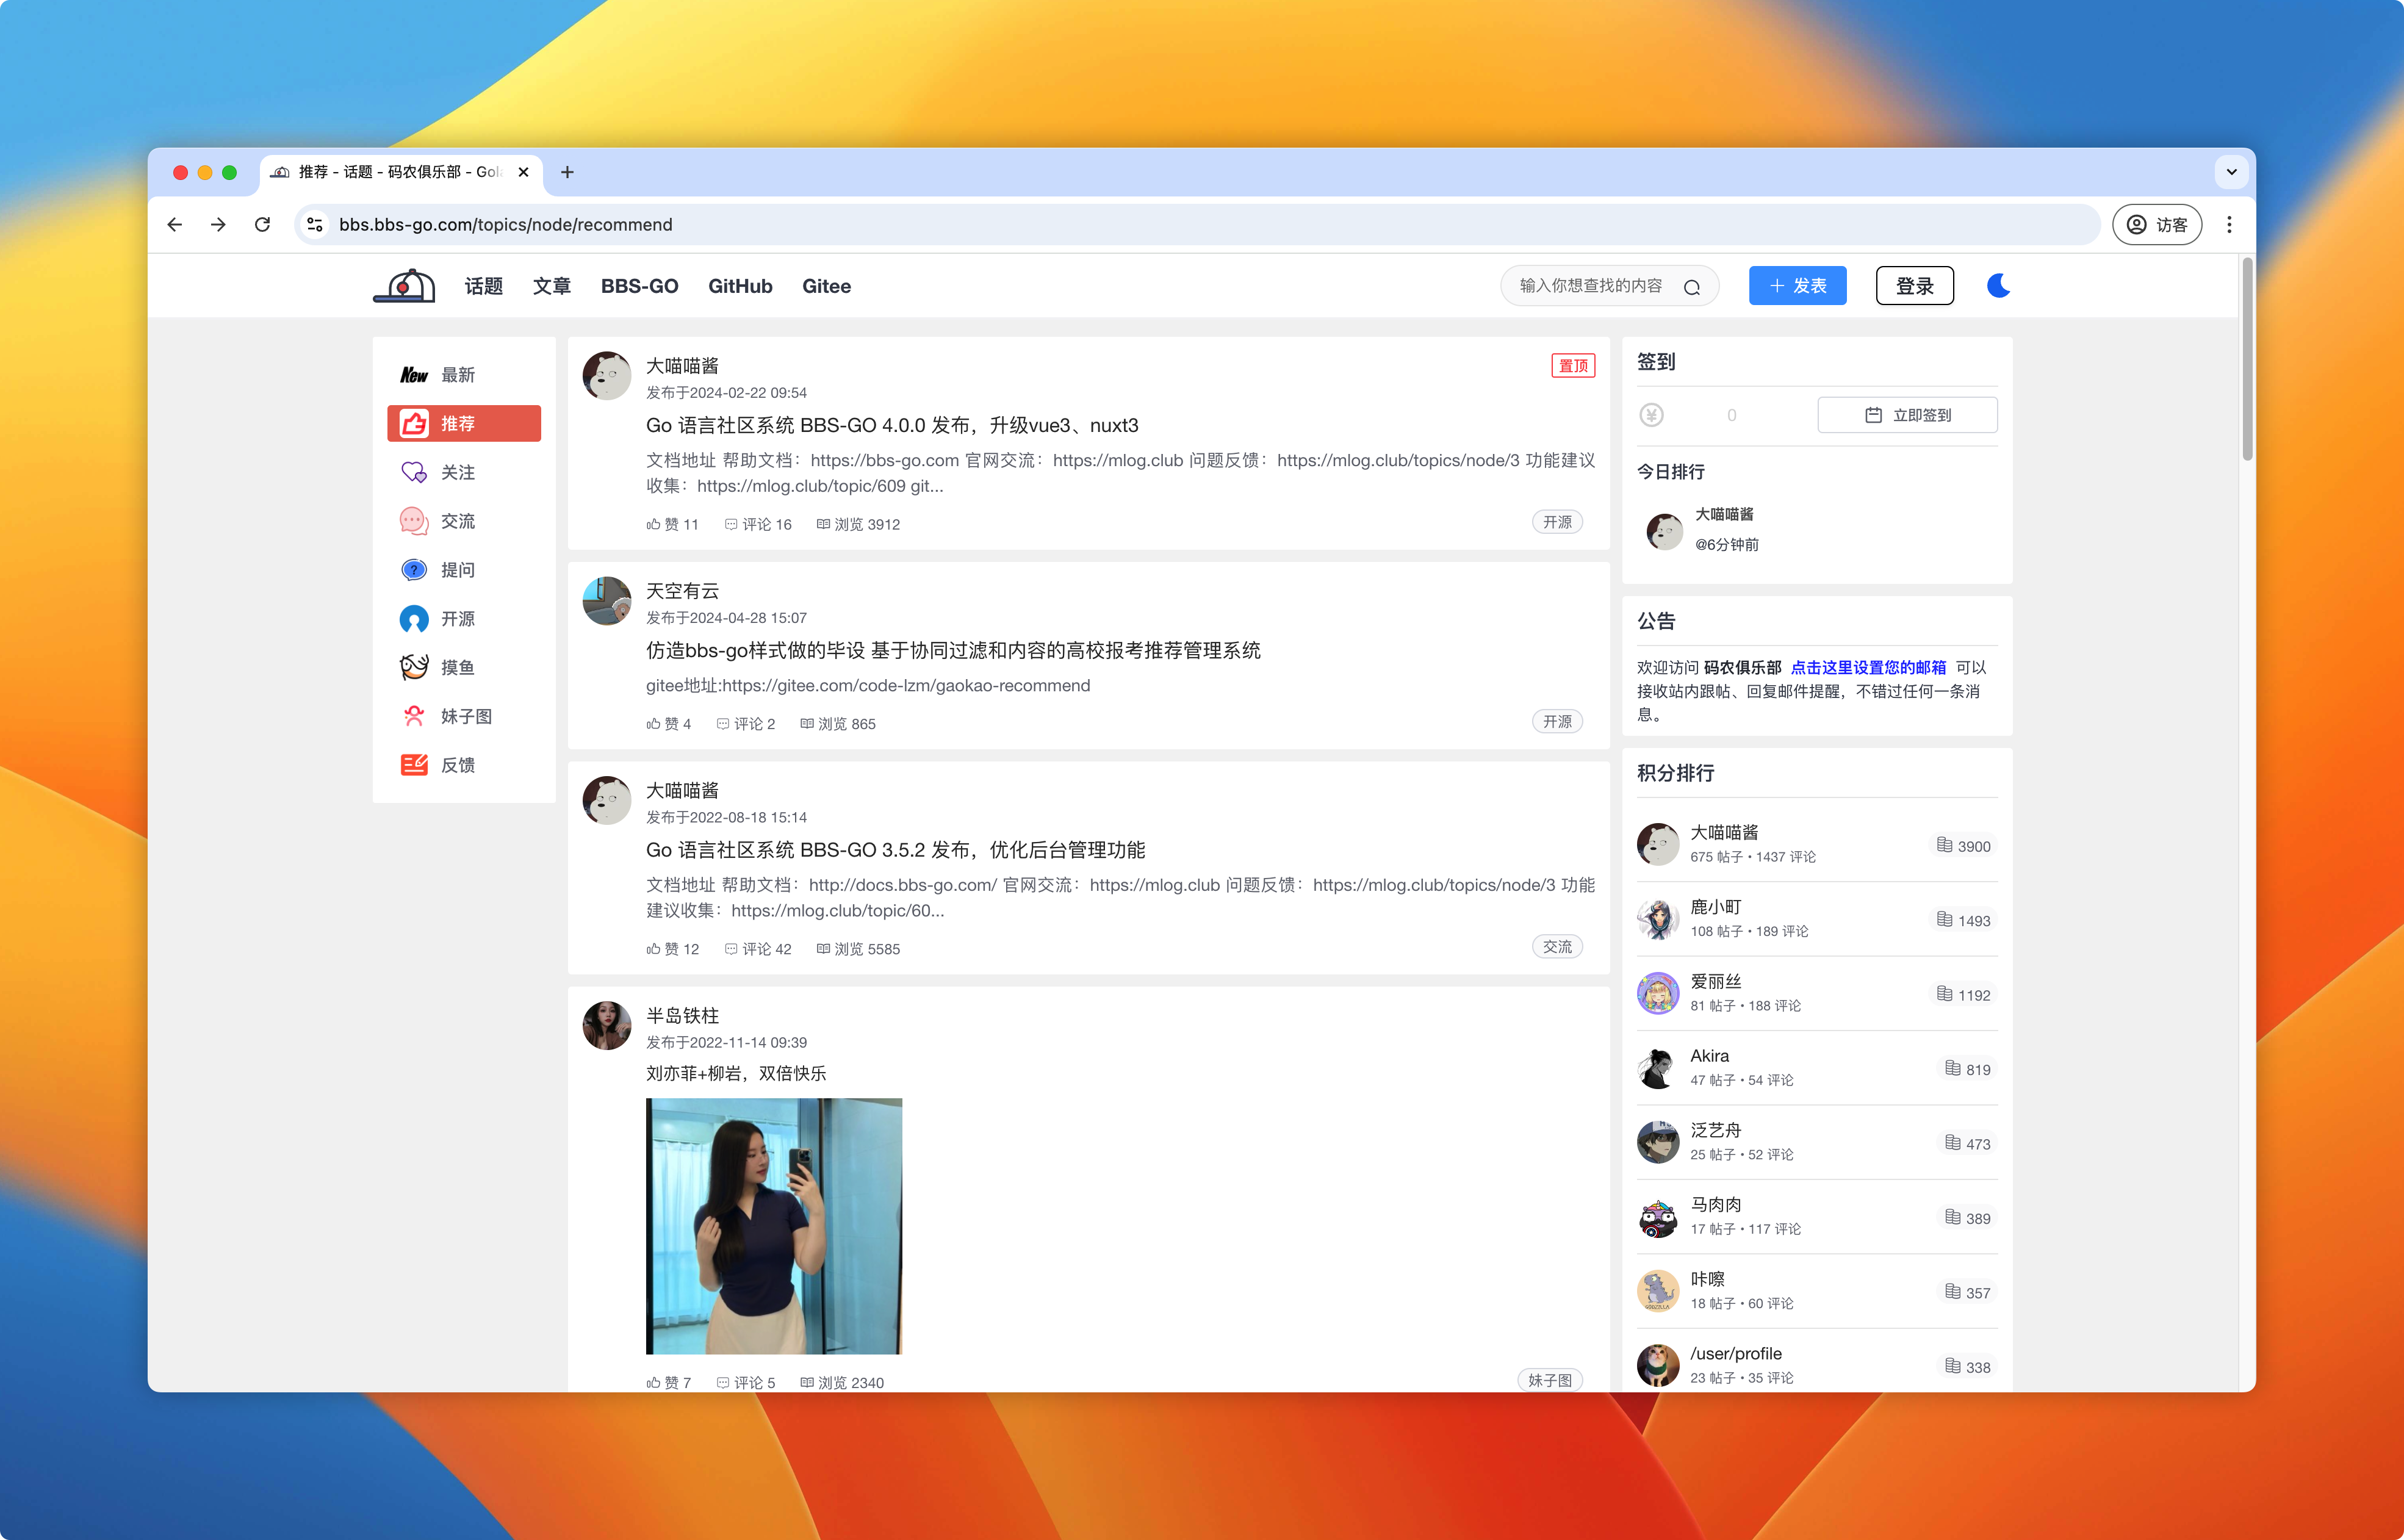Open the BBS-GO 4.0.0 发布 post title
This screenshot has height=1540, width=2404.
tap(892, 425)
